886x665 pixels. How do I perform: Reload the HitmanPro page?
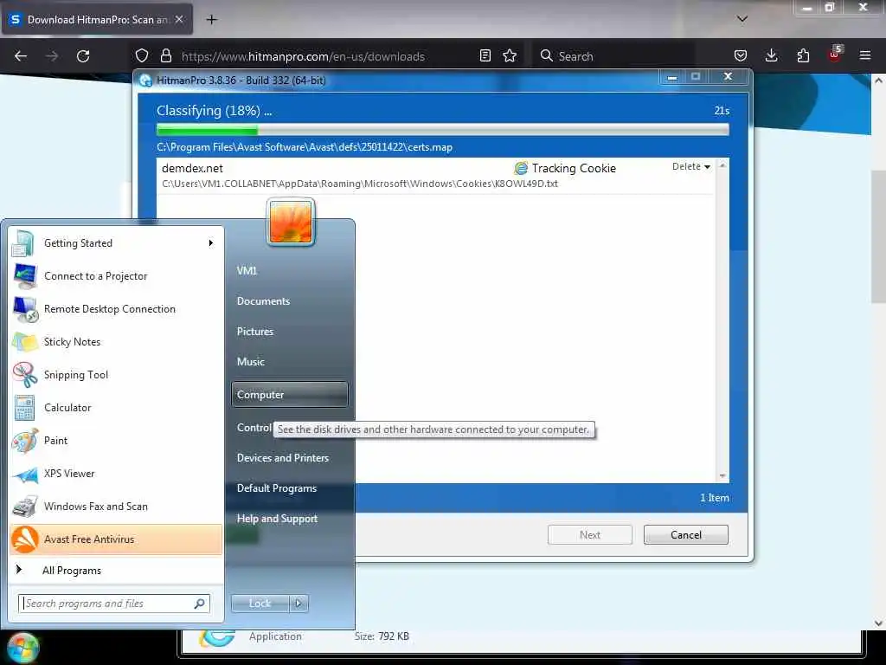[83, 56]
